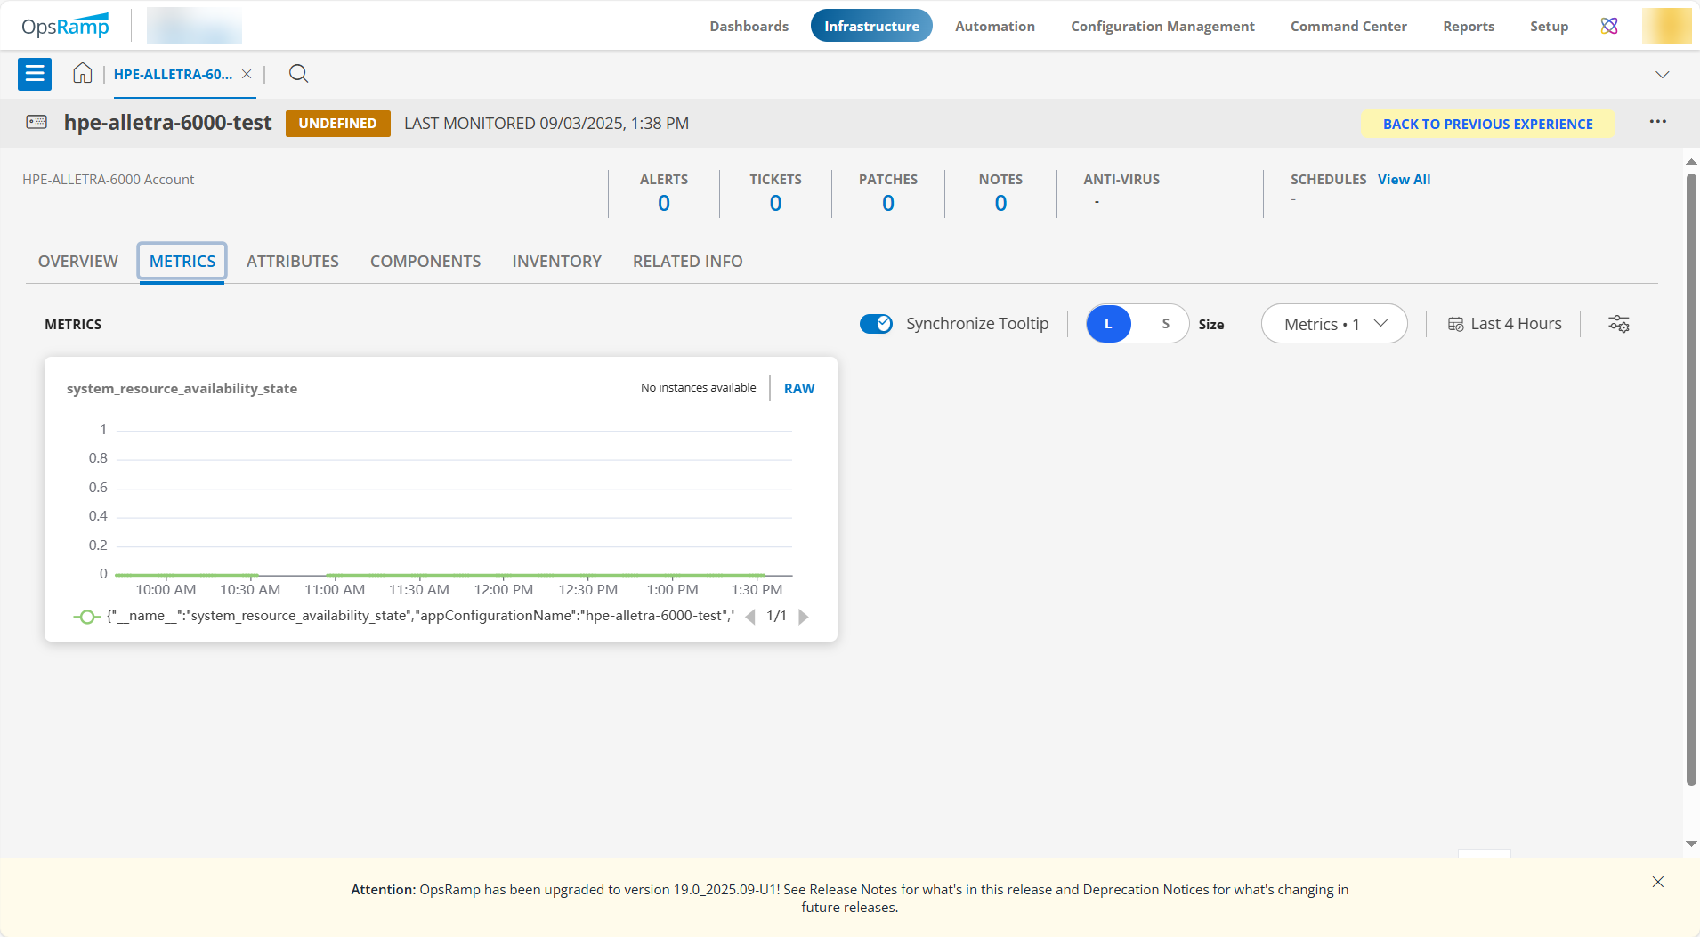1700x937 pixels.
Task: Click the OpsRamp logo
Action: pyautogui.click(x=66, y=26)
